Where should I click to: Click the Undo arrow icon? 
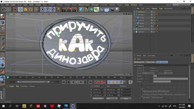4,9
